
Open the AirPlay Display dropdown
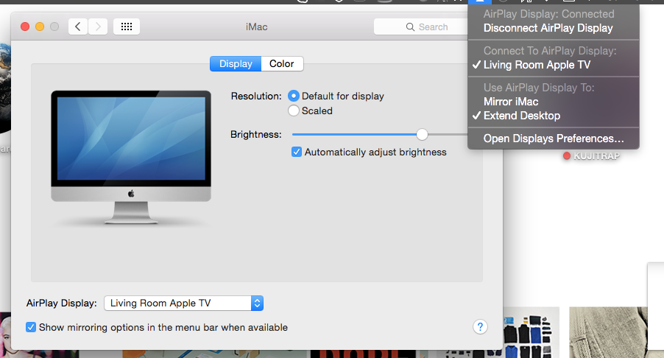(x=184, y=303)
